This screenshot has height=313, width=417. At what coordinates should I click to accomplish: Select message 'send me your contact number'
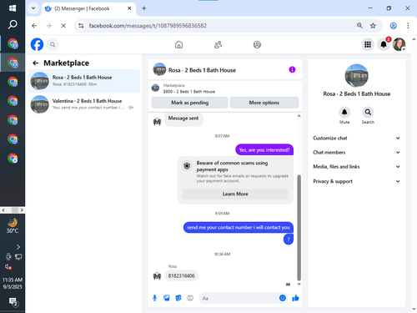click(239, 227)
